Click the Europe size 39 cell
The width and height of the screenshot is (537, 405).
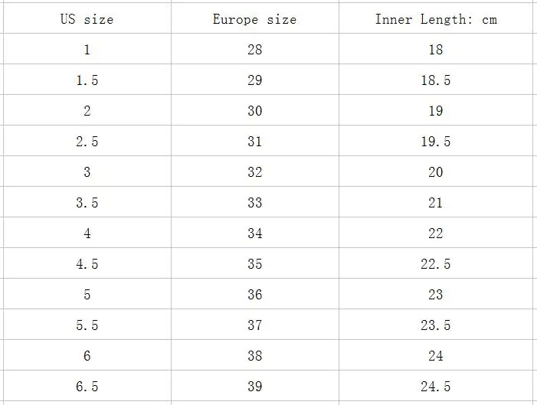(254, 387)
